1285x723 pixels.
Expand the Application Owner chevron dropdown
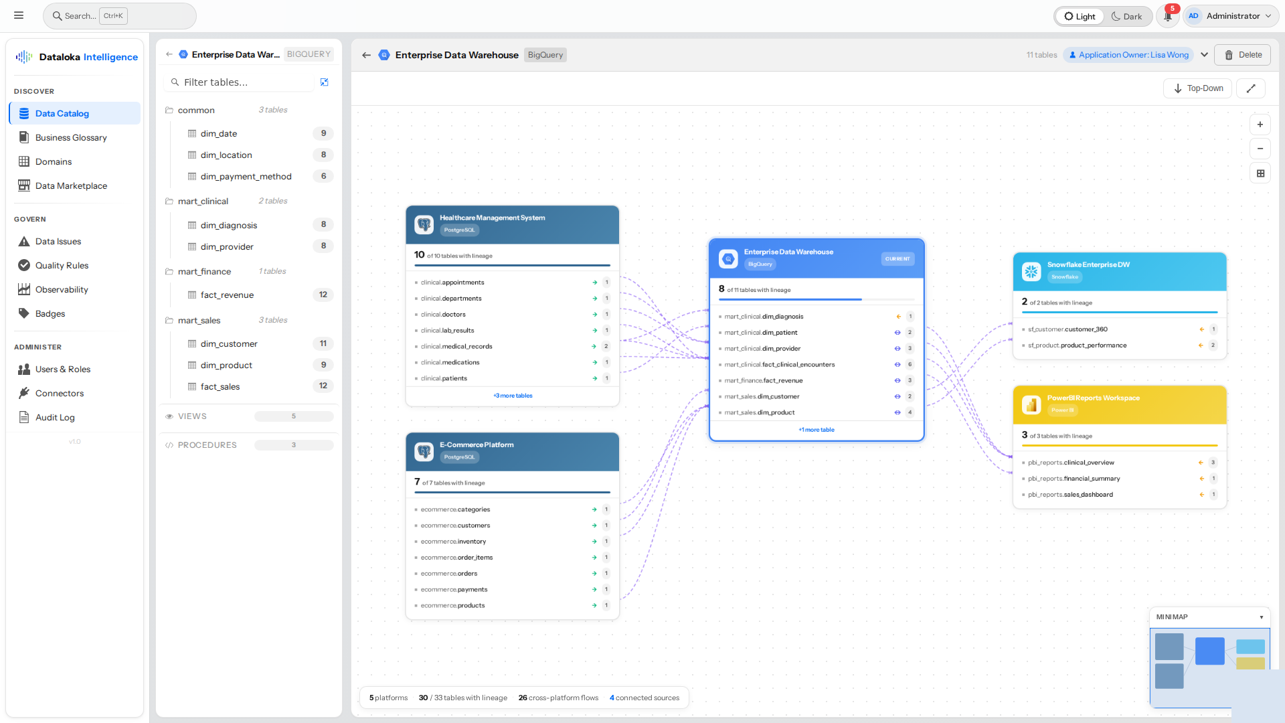click(x=1204, y=54)
